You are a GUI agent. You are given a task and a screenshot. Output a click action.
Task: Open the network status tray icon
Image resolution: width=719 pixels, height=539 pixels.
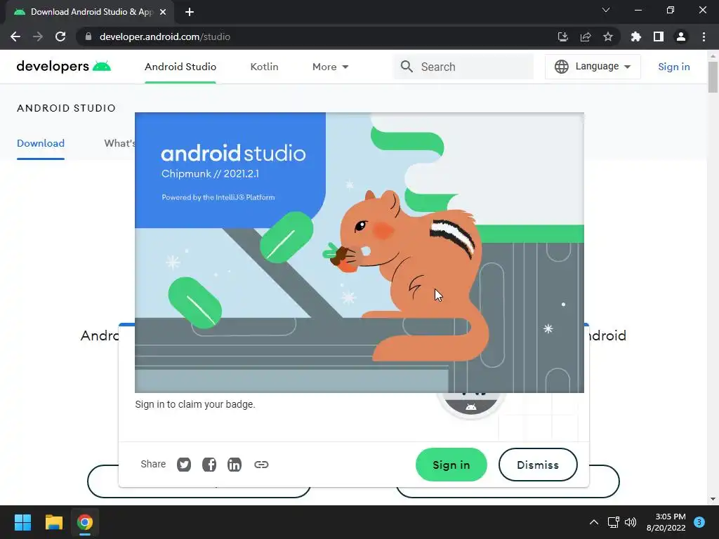pyautogui.click(x=613, y=522)
